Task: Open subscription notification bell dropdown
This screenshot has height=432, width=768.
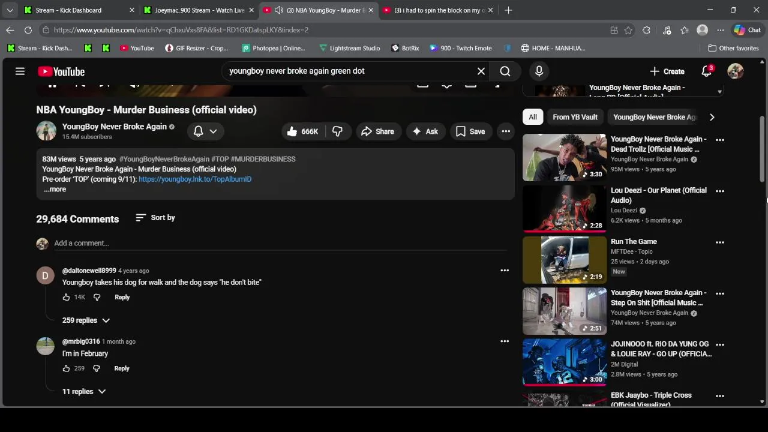Action: pos(205,131)
